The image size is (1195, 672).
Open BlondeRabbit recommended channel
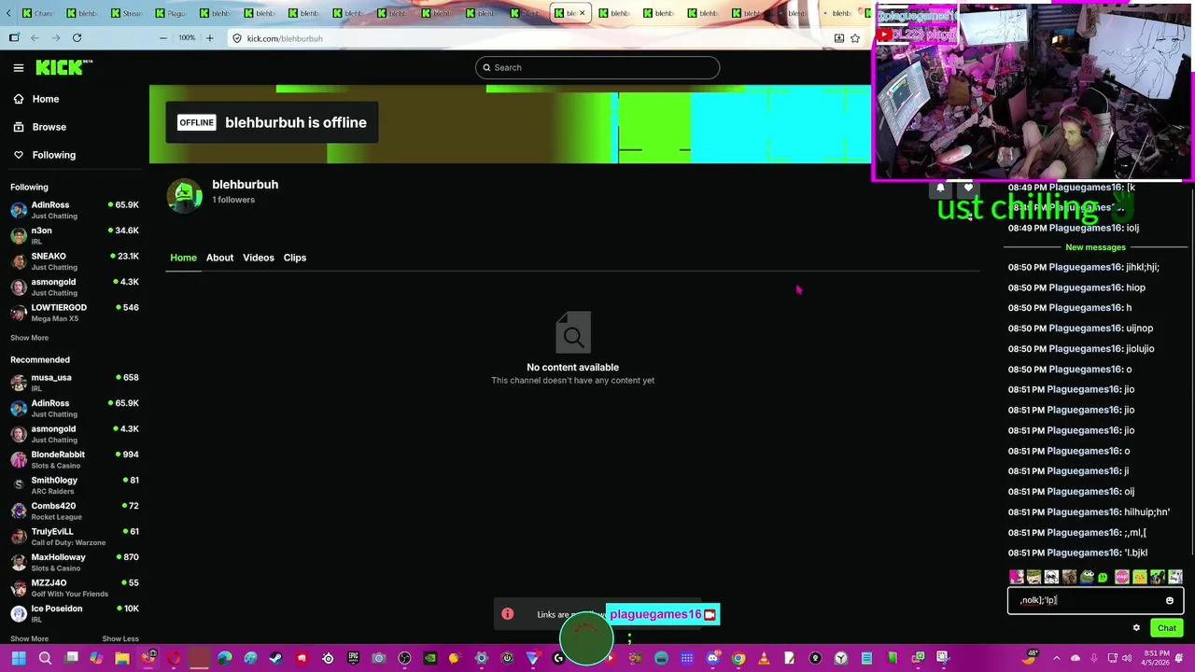(75, 459)
